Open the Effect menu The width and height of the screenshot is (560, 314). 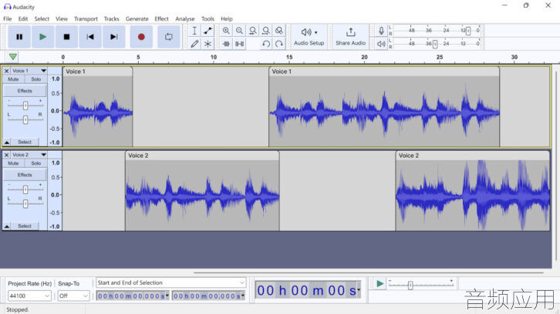(161, 19)
